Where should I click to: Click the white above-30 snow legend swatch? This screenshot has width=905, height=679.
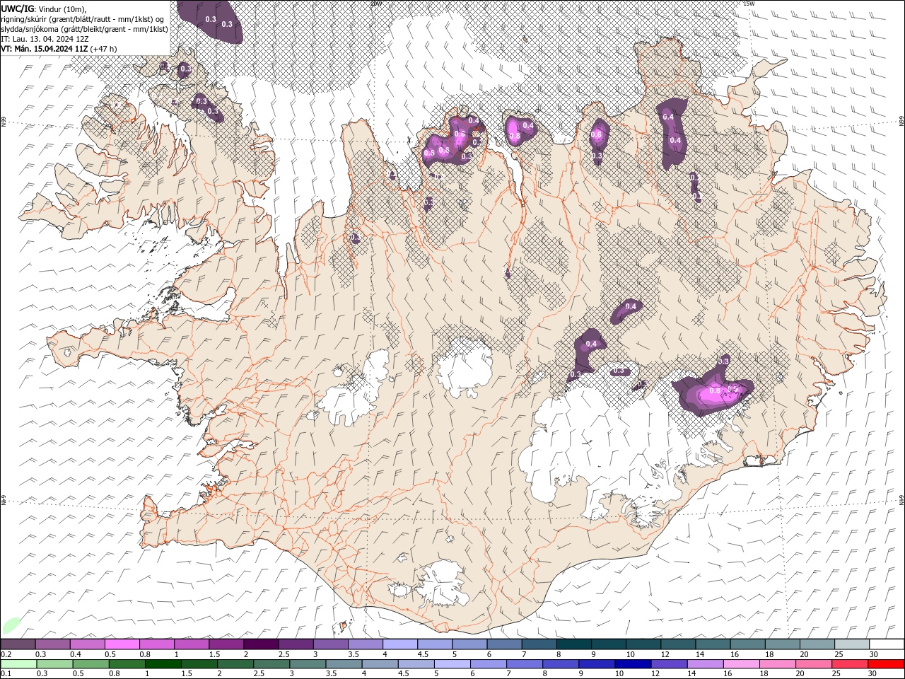(x=887, y=644)
